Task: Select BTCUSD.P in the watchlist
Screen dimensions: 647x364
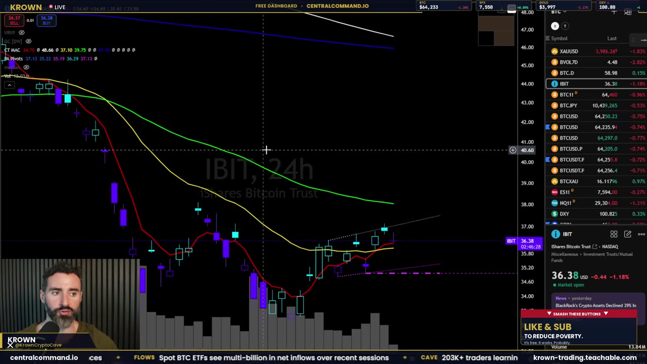Action: tap(596, 149)
